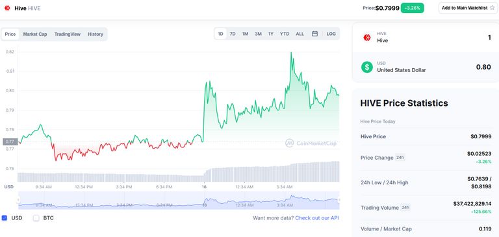Click the green USD dollar icon
499x237 pixels.
point(367,67)
